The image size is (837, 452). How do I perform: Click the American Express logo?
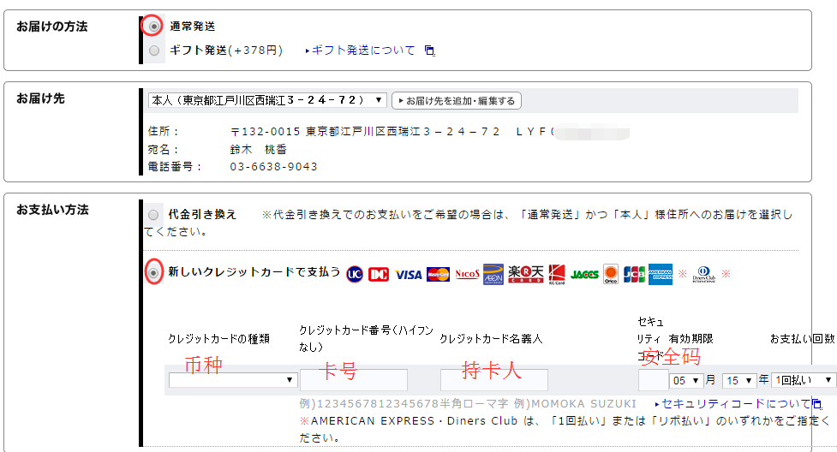pos(661,274)
